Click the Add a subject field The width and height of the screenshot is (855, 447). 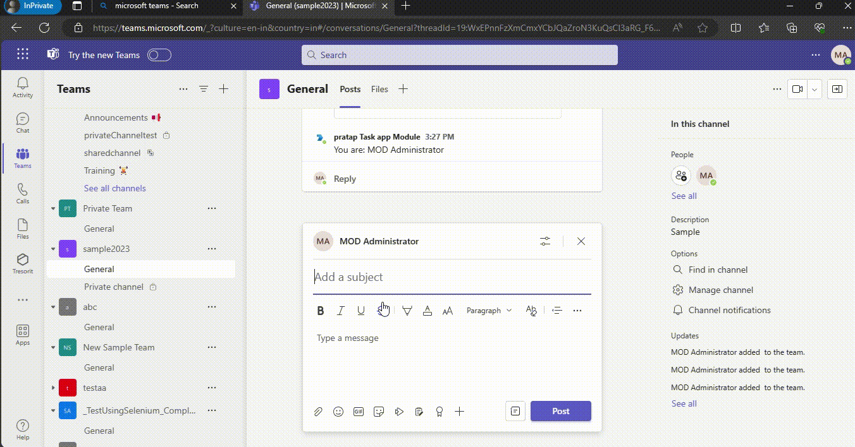(x=452, y=277)
